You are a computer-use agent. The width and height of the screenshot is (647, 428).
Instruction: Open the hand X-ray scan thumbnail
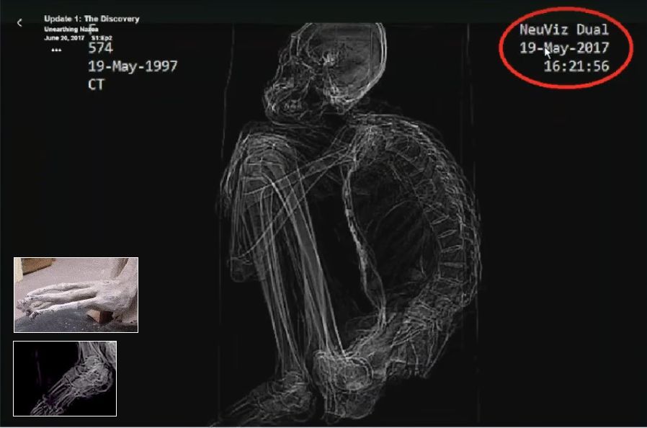(x=65, y=378)
